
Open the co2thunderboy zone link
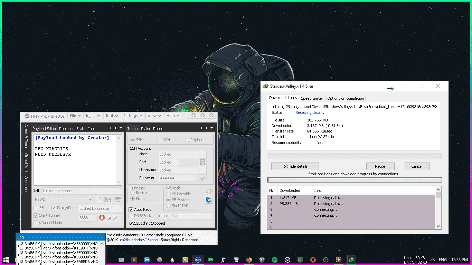click(139, 240)
